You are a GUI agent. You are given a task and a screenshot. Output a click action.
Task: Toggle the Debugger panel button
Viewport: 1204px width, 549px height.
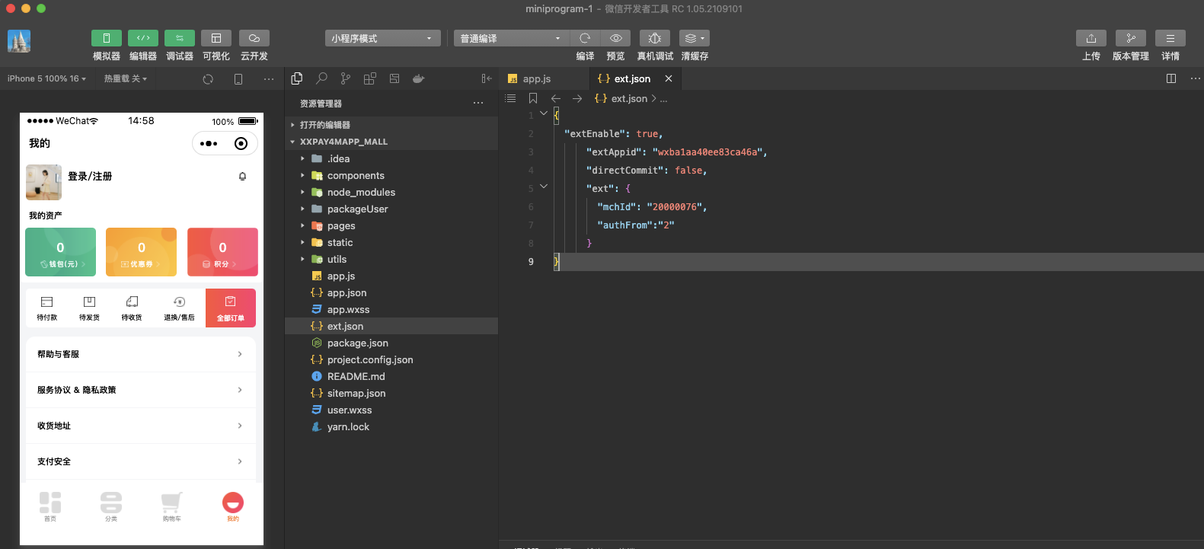click(x=180, y=38)
